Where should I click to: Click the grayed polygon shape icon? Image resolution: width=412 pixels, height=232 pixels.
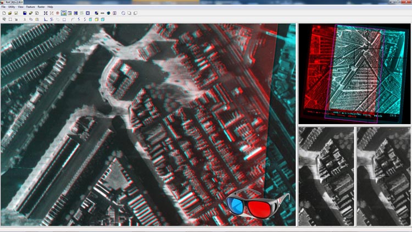click(58, 19)
